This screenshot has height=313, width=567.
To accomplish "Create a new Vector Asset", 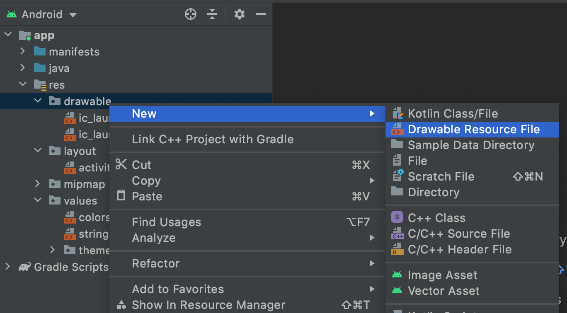I will click(472, 291).
